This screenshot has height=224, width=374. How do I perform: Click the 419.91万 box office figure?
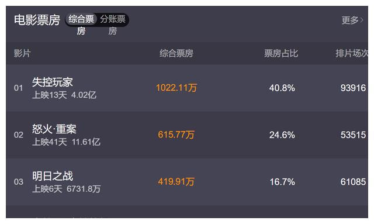[176, 182]
